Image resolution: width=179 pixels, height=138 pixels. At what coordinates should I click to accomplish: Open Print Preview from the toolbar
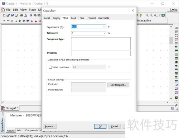[25, 15]
